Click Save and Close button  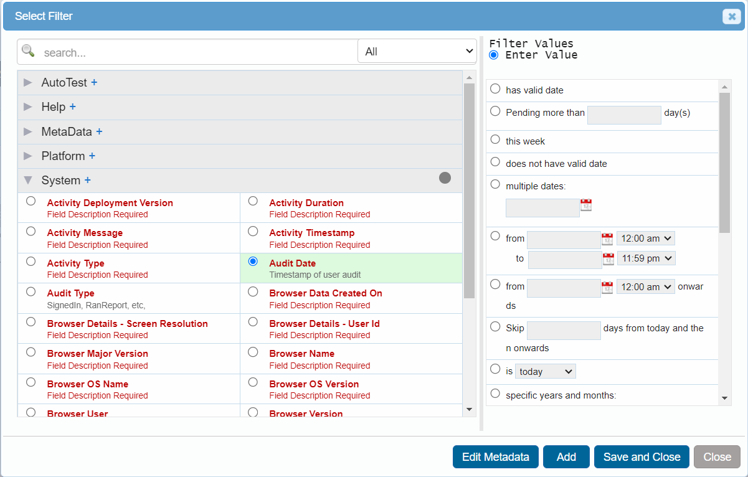click(x=641, y=457)
